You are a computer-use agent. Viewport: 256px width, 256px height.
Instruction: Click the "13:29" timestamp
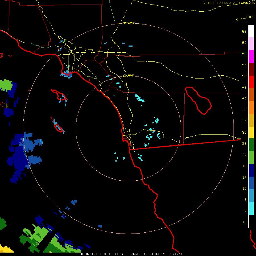click(x=175, y=254)
